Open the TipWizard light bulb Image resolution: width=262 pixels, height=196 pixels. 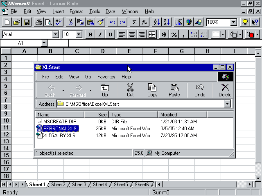(x=245, y=22)
